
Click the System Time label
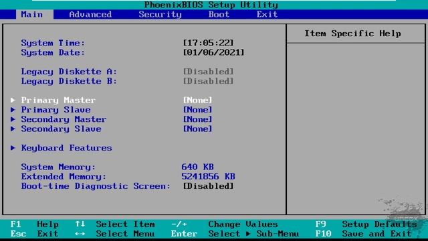pos(53,43)
